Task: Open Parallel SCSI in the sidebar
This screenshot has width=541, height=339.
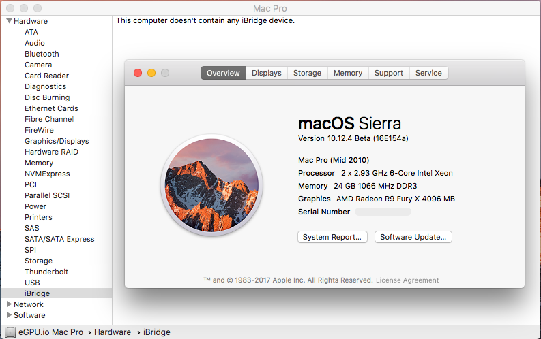Action: [x=47, y=195]
